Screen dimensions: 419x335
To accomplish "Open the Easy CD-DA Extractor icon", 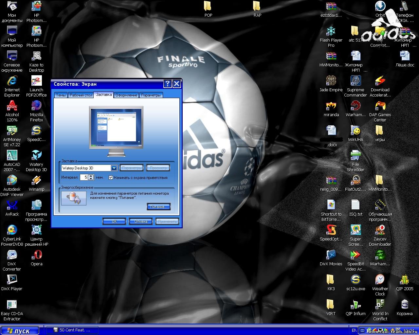I will pos(12,310).
